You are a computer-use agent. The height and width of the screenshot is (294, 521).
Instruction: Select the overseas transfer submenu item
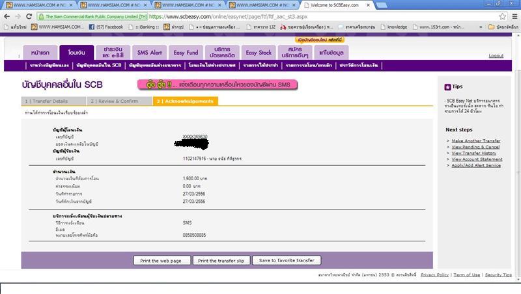(212, 66)
